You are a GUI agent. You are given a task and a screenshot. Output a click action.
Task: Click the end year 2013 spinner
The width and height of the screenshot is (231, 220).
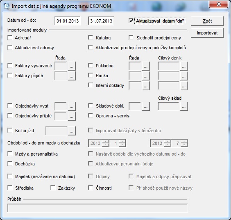(161, 143)
